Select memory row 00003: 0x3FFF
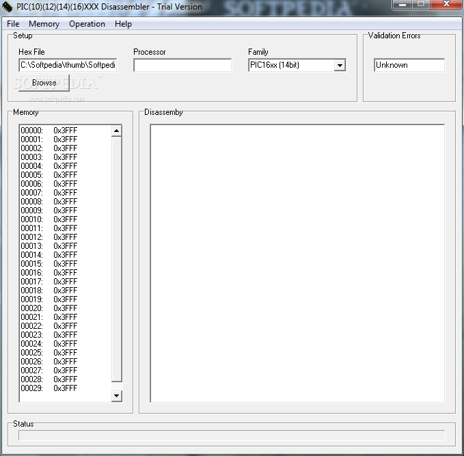Viewport: 464px width, 456px height. (x=49, y=157)
